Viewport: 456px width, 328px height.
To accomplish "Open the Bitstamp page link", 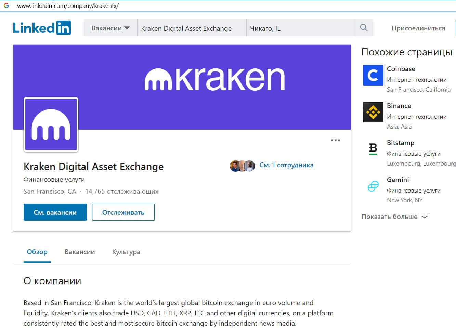I will pyautogui.click(x=401, y=143).
